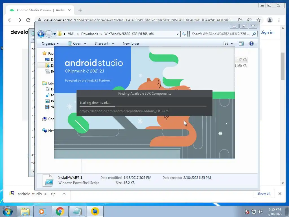
Task: Click Open in Explorer toolbar
Action: pyautogui.click(x=75, y=44)
